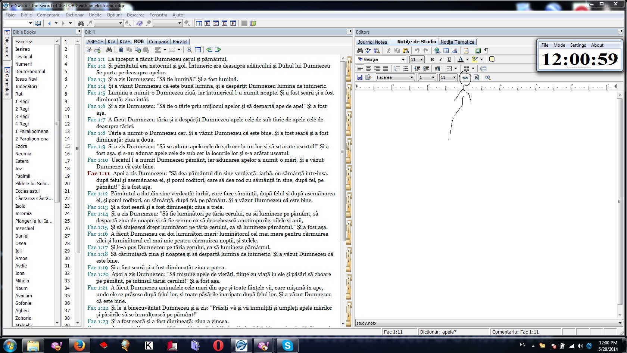Open the Dicționare side panel tab
This screenshot has width=627, height=353.
[7, 44]
